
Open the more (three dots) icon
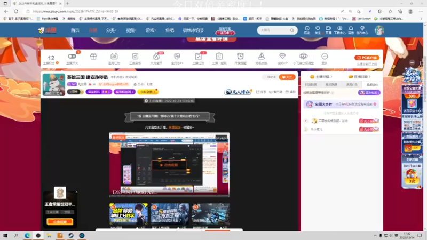click(325, 57)
